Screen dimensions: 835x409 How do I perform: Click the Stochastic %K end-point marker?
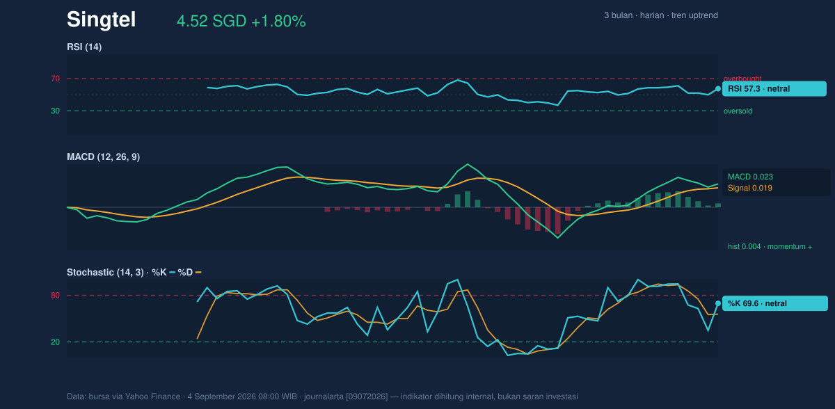[x=718, y=303]
